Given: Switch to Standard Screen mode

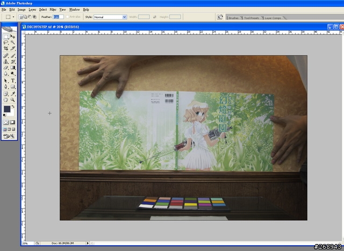Looking at the screenshot, I should click(x=5, y=130).
